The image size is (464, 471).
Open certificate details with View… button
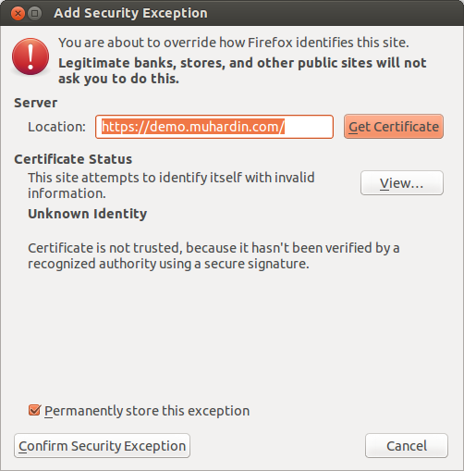click(402, 183)
